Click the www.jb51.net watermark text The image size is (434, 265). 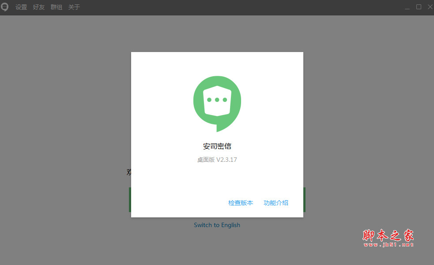388,244
